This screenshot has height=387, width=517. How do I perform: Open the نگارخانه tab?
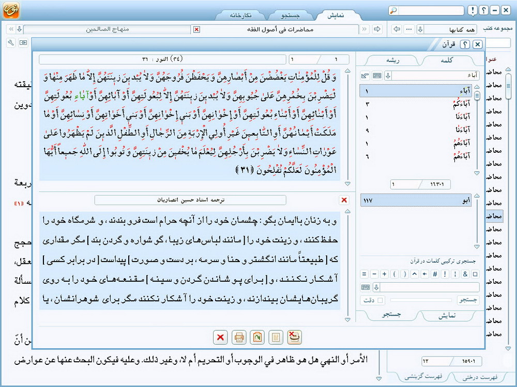pos(240,15)
